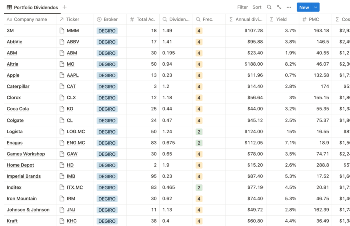Click green frequency tag 2 in Logista row
350x226 pixels.
[x=199, y=132]
